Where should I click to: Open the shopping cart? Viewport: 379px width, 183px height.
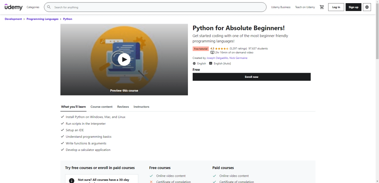pos(322,7)
